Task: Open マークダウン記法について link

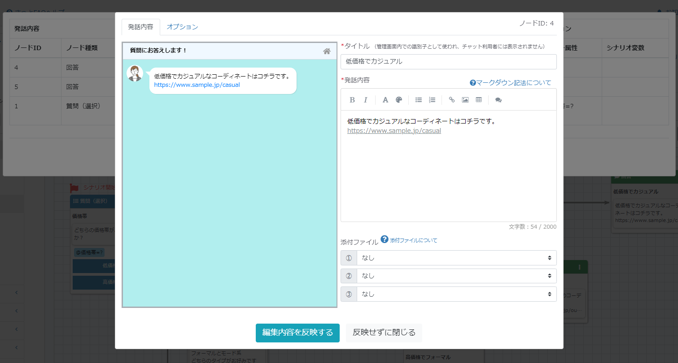Action: pyautogui.click(x=513, y=83)
